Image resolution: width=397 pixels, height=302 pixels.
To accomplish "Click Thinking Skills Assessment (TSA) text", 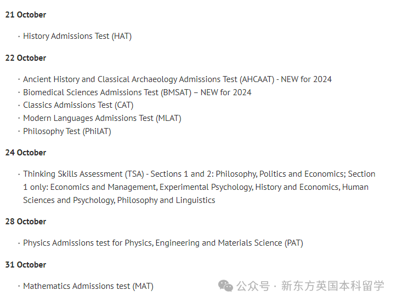I will (83, 174).
